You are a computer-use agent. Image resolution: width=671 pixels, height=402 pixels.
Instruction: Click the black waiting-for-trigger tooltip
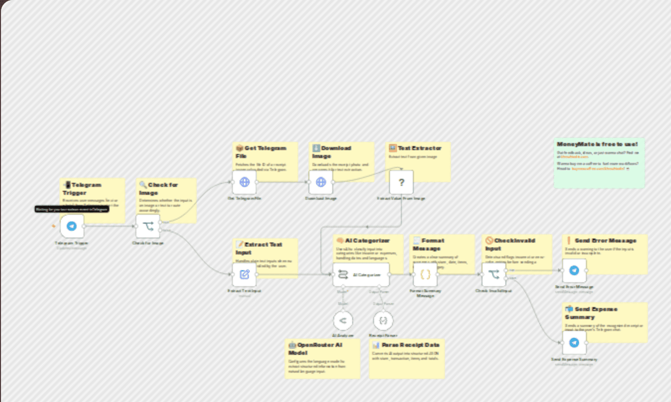pyautogui.click(x=72, y=209)
